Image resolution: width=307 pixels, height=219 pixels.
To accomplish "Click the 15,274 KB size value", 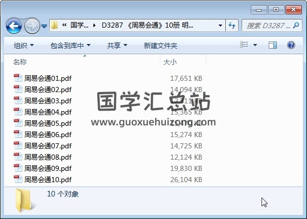I will pyautogui.click(x=186, y=135).
